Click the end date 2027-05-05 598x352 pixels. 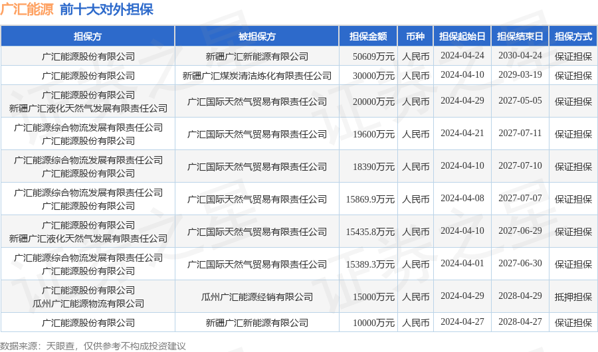(520, 101)
